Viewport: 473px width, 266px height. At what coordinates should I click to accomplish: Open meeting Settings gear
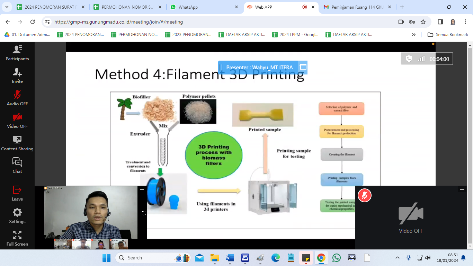coord(17,216)
